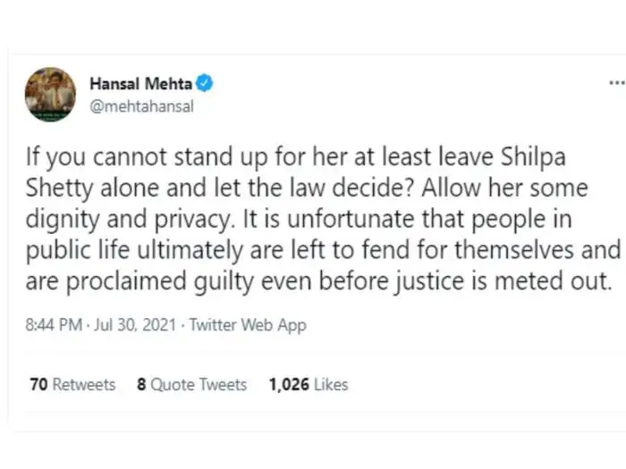
Task: See the 1,026 Likes list
Action: [x=308, y=385]
